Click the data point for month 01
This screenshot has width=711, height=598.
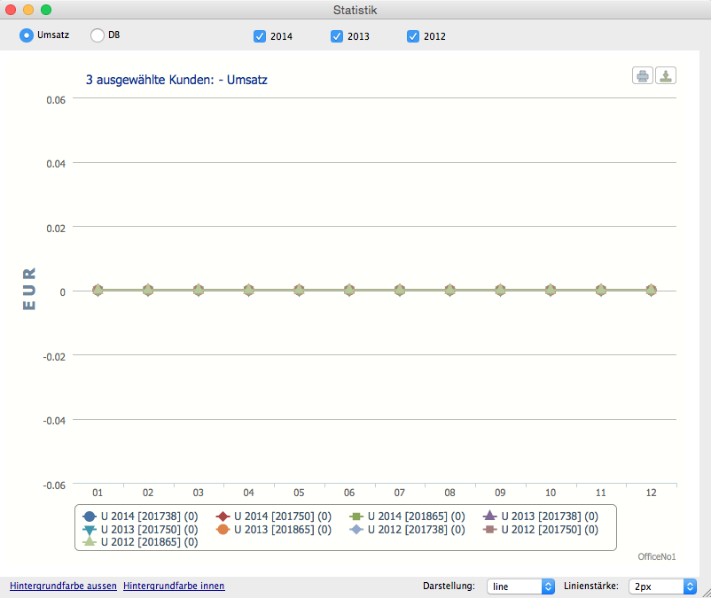click(98, 290)
